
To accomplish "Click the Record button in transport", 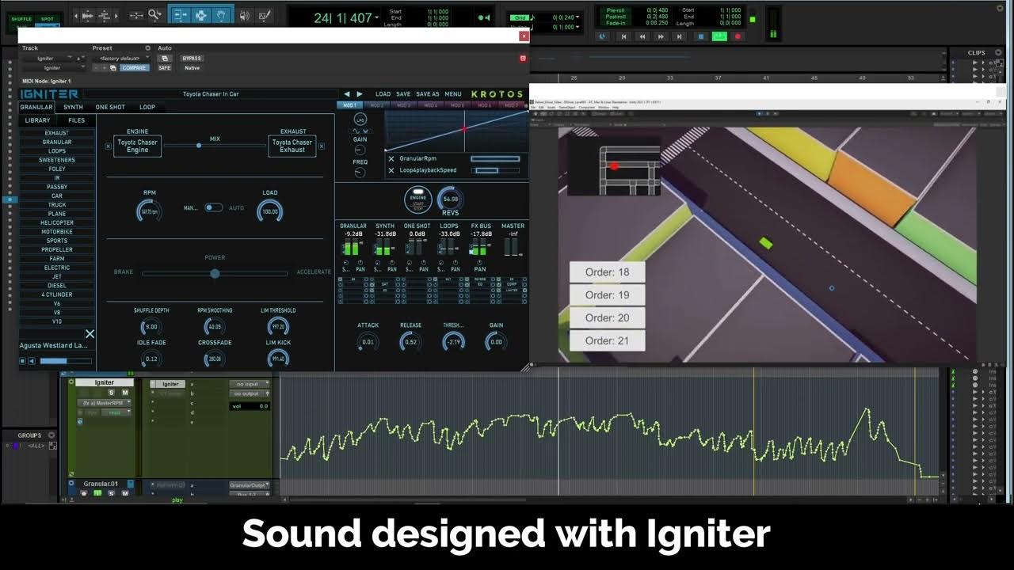I will pos(738,36).
